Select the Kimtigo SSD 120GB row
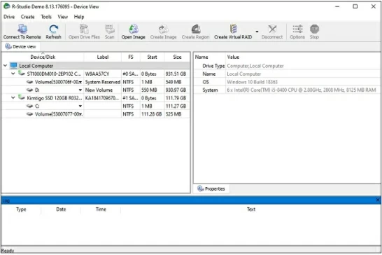382x255 pixels. pyautogui.click(x=96, y=98)
